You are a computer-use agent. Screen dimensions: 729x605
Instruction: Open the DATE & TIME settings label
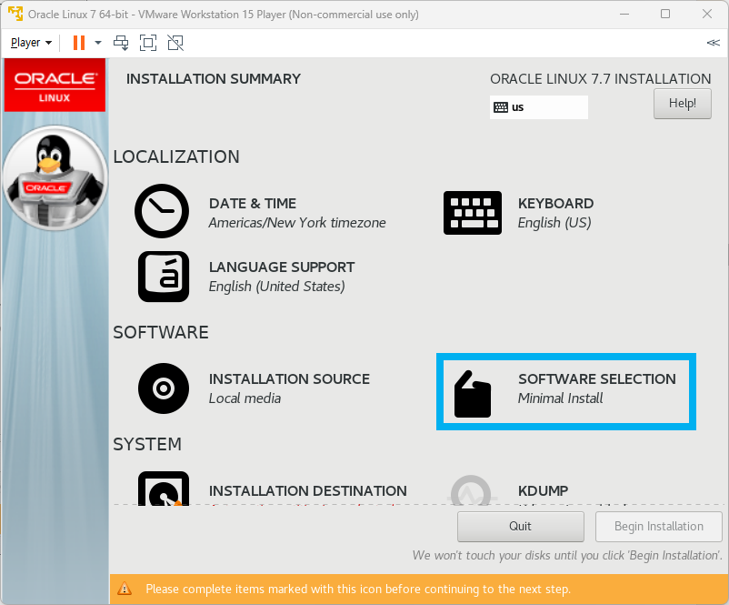click(x=253, y=204)
